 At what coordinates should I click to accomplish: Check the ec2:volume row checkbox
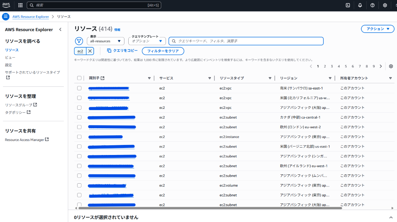pyautogui.click(x=79, y=185)
